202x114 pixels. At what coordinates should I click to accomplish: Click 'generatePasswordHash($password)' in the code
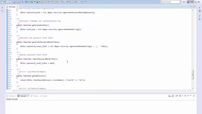(79, 13)
